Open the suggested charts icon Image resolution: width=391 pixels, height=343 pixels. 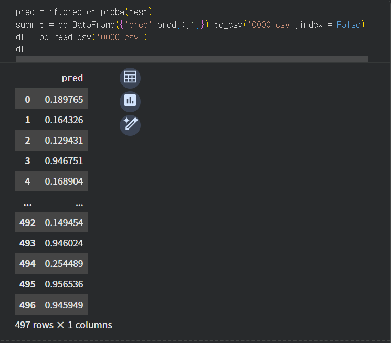click(130, 101)
